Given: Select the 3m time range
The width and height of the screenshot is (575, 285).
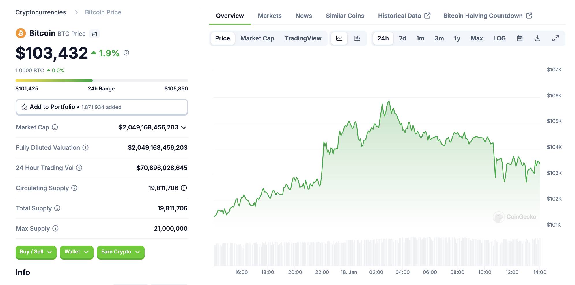Looking at the screenshot, I should pos(439,38).
